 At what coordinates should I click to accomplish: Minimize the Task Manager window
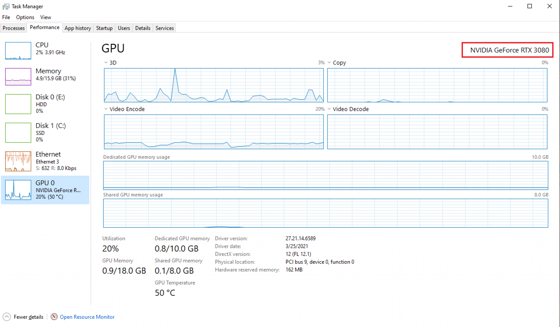[x=510, y=6]
